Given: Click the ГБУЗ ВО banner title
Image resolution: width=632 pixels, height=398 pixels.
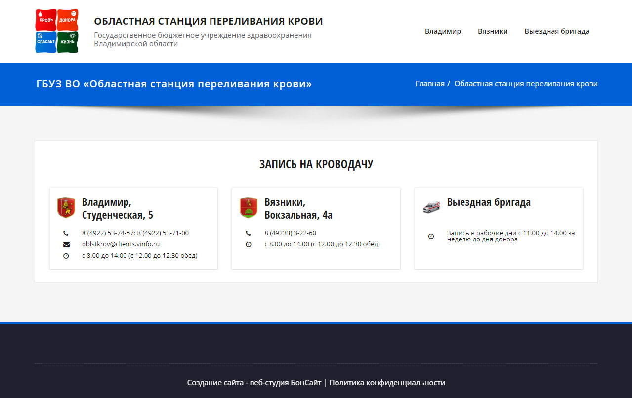Looking at the screenshot, I should [174, 84].
